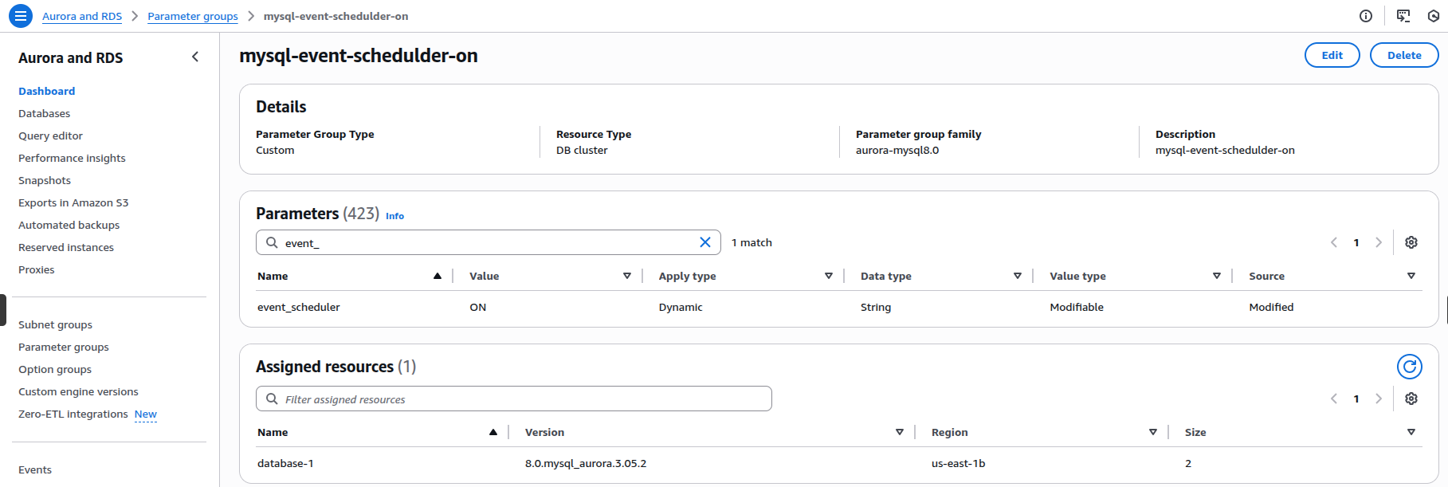Delete this parameter group

point(1403,55)
